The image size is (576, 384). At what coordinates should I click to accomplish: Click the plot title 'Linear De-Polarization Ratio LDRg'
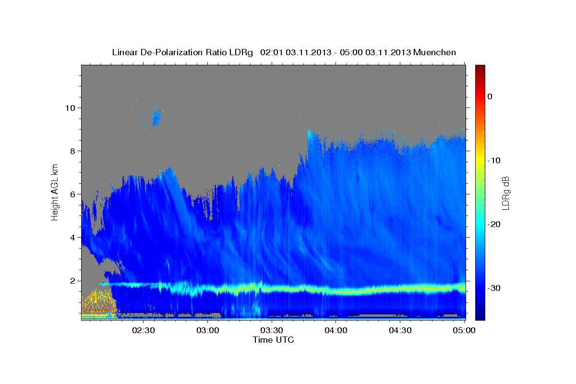tap(182, 52)
